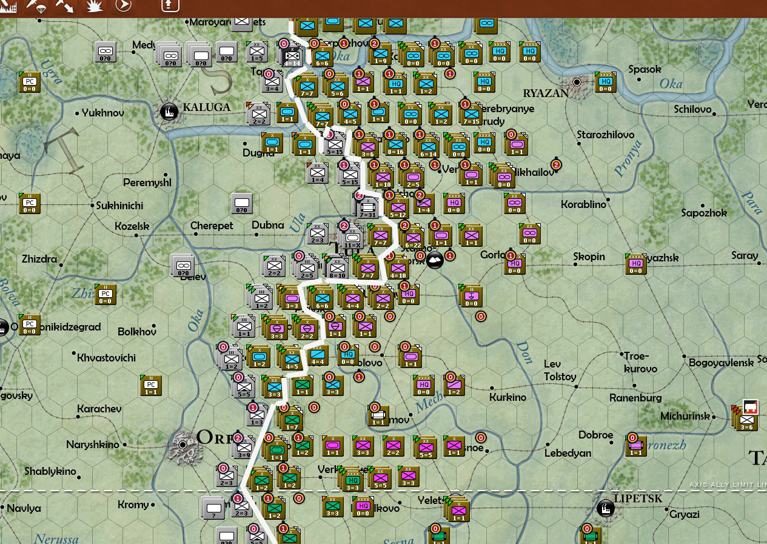Click the Lebedyan town label
Screen dimensions: 767x544
pyautogui.click(x=568, y=453)
